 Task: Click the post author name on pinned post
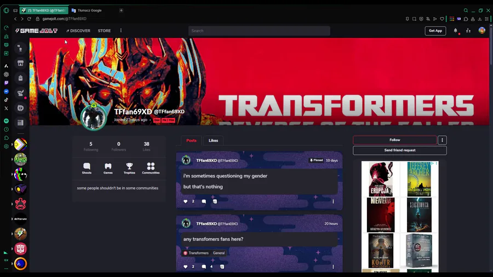point(207,160)
